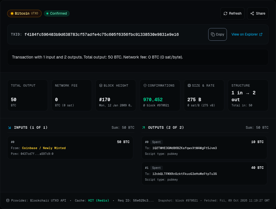Click Prev: 0437cd7f...a597c9:0 reference

pyautogui.click(x=32, y=154)
